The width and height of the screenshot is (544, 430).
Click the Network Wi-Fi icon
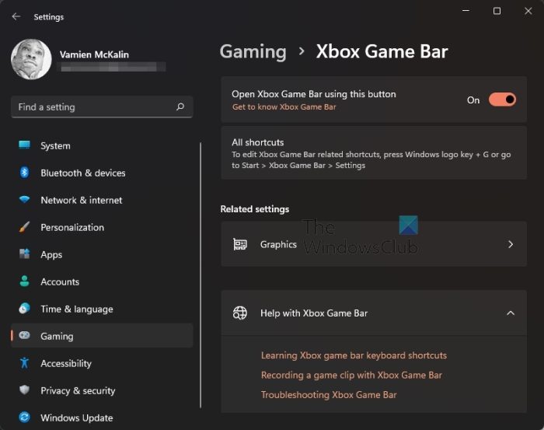pos(24,199)
